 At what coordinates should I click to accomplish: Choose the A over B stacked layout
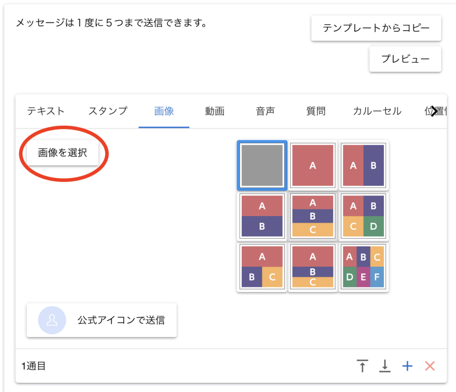(x=262, y=216)
